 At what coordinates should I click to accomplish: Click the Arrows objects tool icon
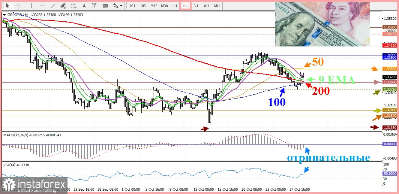tap(116, 6)
